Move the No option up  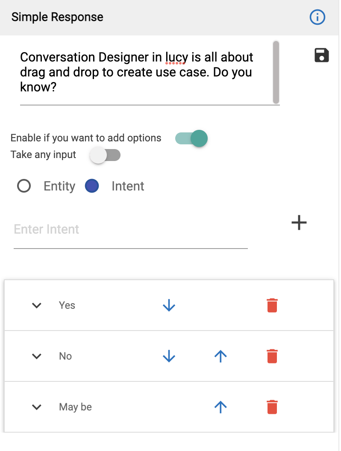coord(220,356)
